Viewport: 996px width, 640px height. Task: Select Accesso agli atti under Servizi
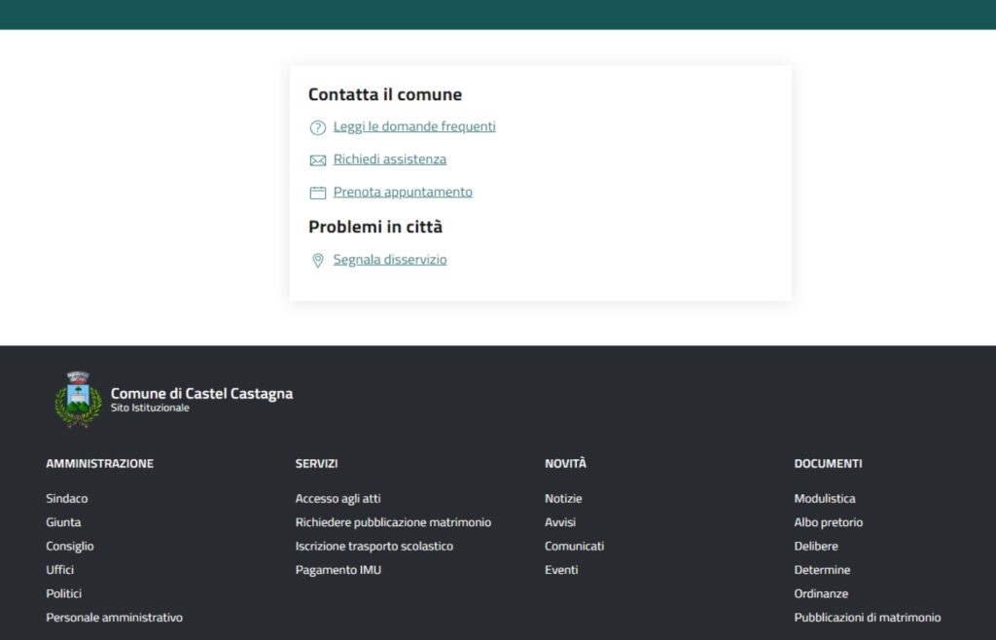click(x=338, y=498)
